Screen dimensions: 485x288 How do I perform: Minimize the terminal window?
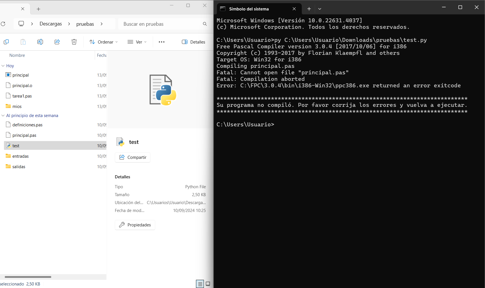coord(444,7)
